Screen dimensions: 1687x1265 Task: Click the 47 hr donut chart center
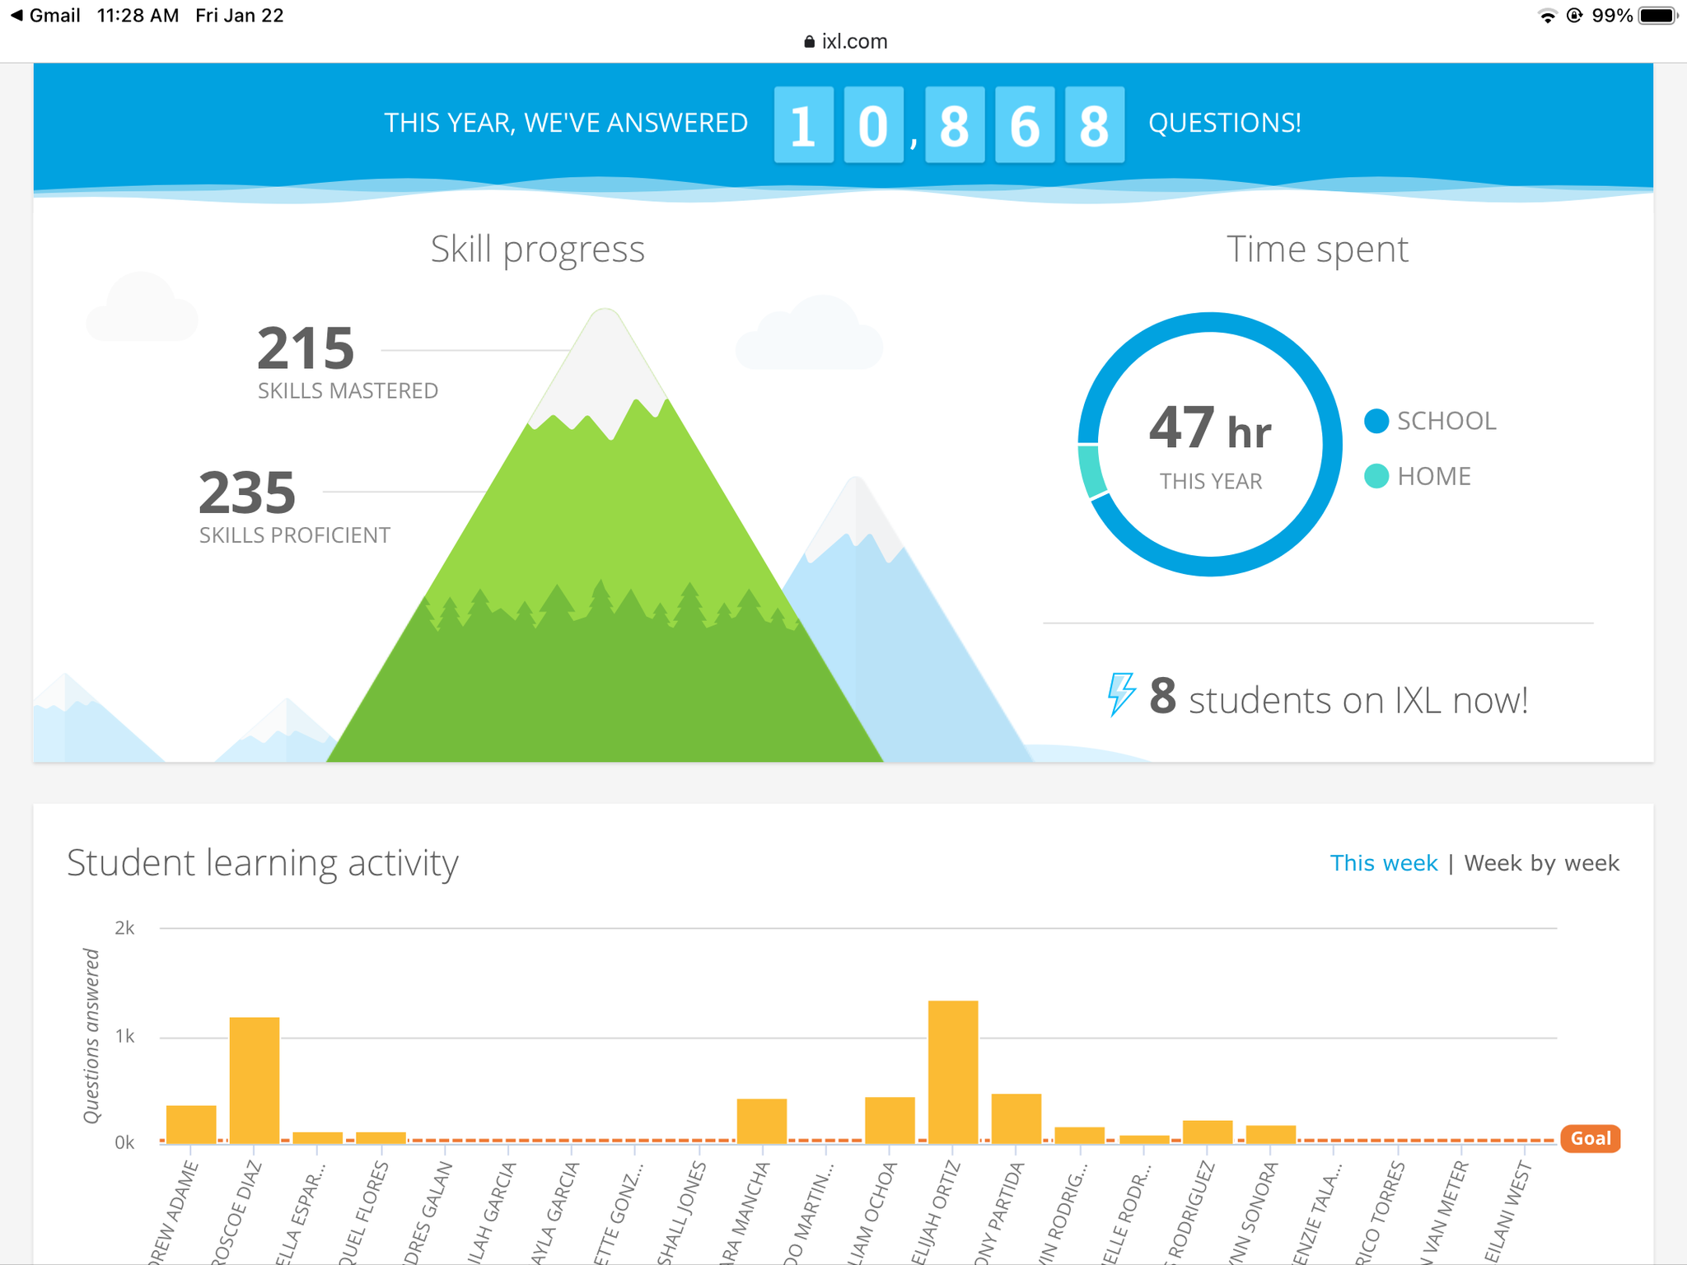(x=1209, y=445)
